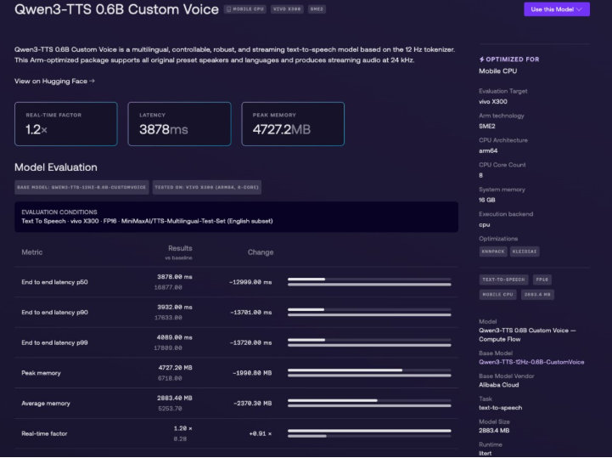Click the Execution backend value cpu
The image size is (612, 458).
(485, 224)
